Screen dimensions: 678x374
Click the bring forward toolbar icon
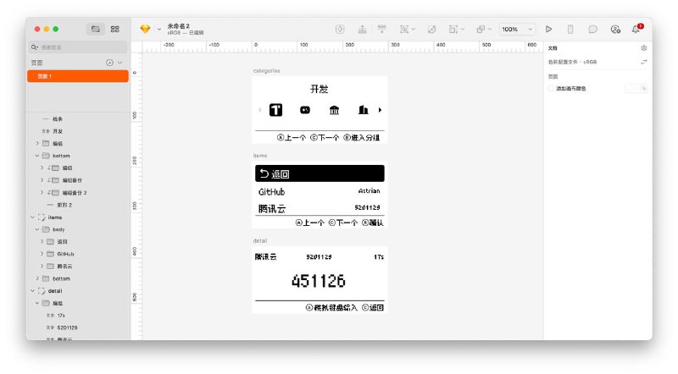(363, 29)
